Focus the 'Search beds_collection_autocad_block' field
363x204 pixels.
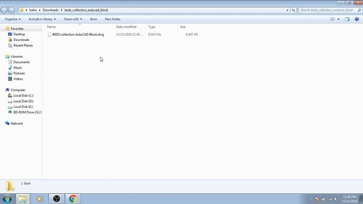coord(327,10)
